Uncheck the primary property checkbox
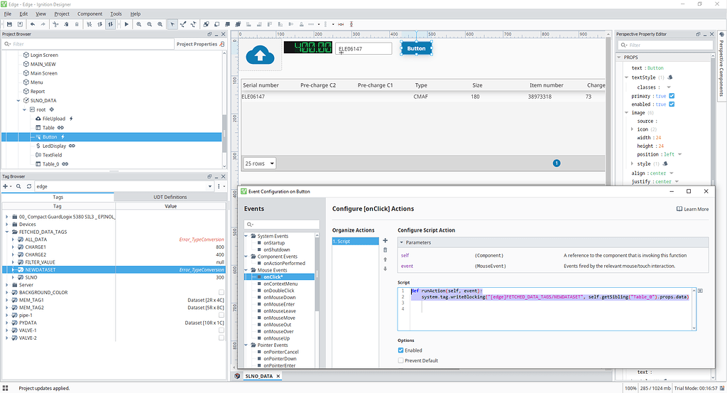This screenshot has width=727, height=393. [x=672, y=96]
